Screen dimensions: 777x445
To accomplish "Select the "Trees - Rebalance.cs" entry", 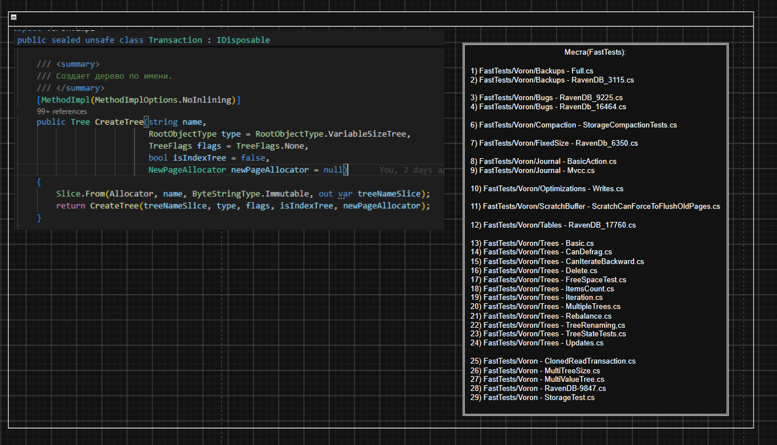I will pyautogui.click(x=541, y=316).
